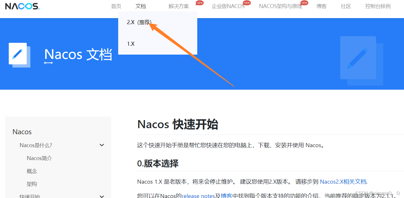Click the 0.版本选择 heading

tap(158, 164)
